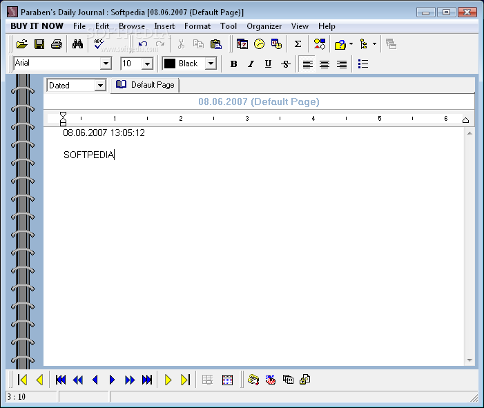Open the File menu
This screenshot has width=484, height=408.
[79, 26]
